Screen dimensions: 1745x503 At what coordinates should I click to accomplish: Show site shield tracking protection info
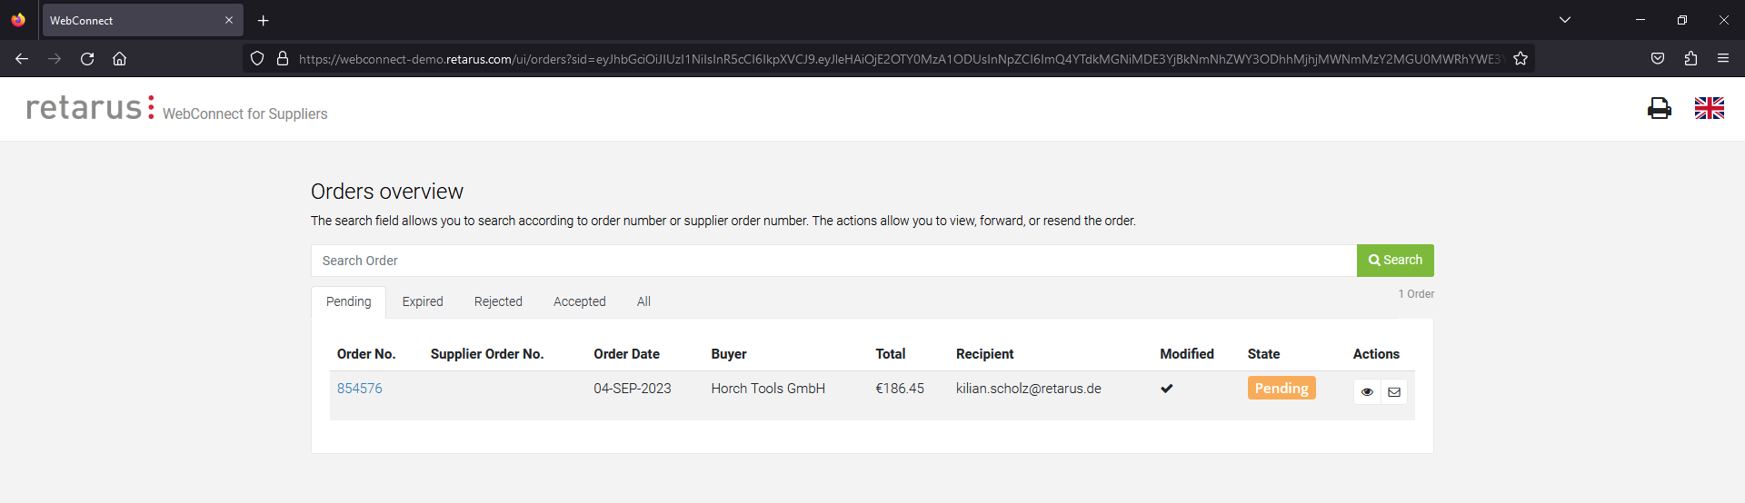pos(257,58)
